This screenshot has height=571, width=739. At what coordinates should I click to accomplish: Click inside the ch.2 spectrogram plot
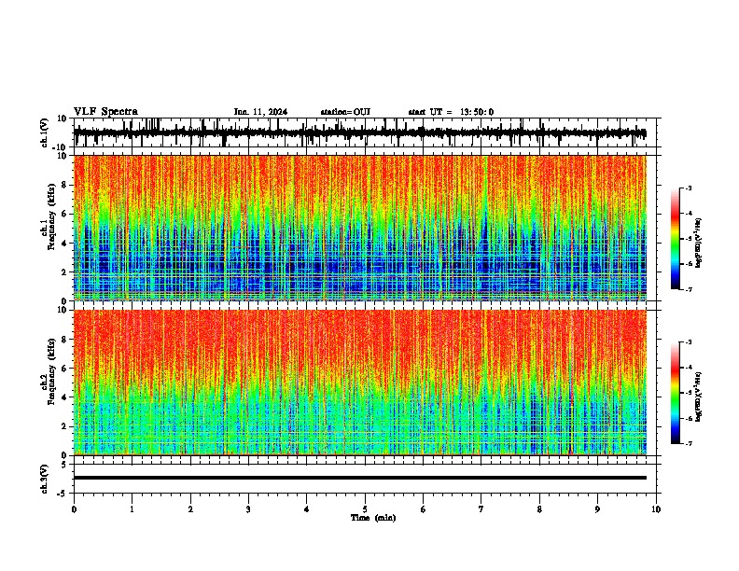pos(360,383)
